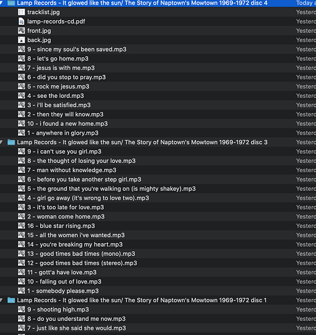Click icon of 'i'll be satisfied.mp3'
316x335 pixels.
[21, 105]
